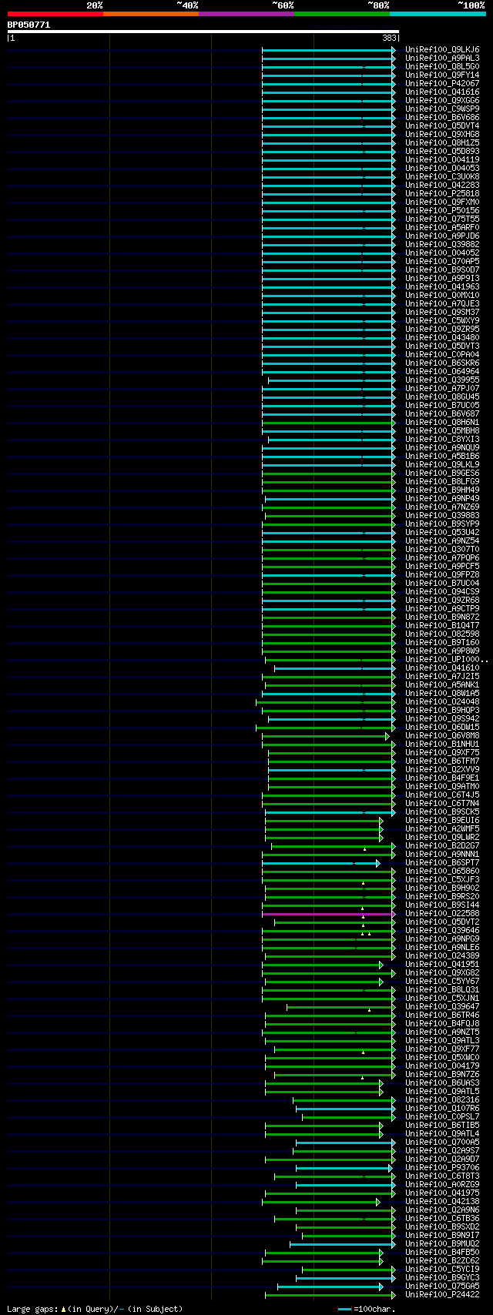Select the green alignment bar for Q8H6N1
The width and height of the screenshot is (493, 1315).
pyautogui.click(x=328, y=423)
